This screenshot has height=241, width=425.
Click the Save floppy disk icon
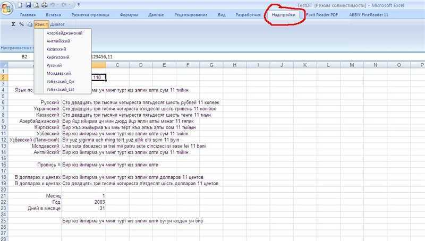(x=28, y=5)
